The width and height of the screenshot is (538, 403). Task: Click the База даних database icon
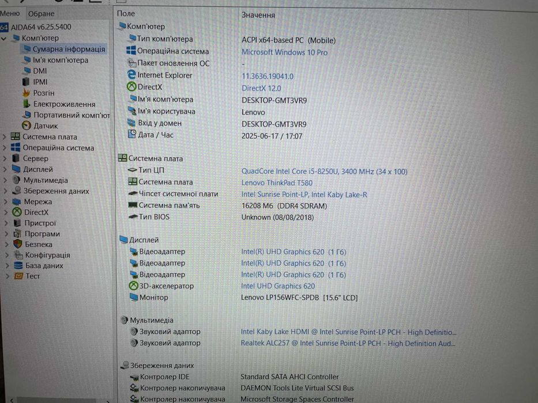click(x=18, y=265)
